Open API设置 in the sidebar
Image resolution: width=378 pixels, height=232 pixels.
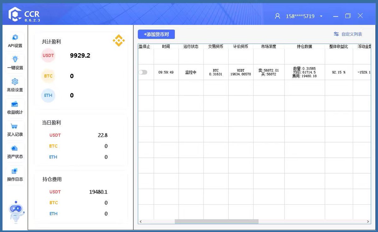(15, 42)
